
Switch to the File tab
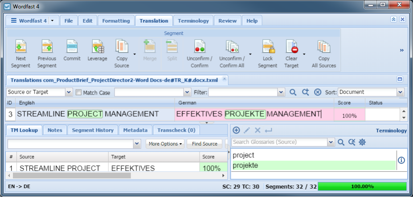click(x=69, y=21)
